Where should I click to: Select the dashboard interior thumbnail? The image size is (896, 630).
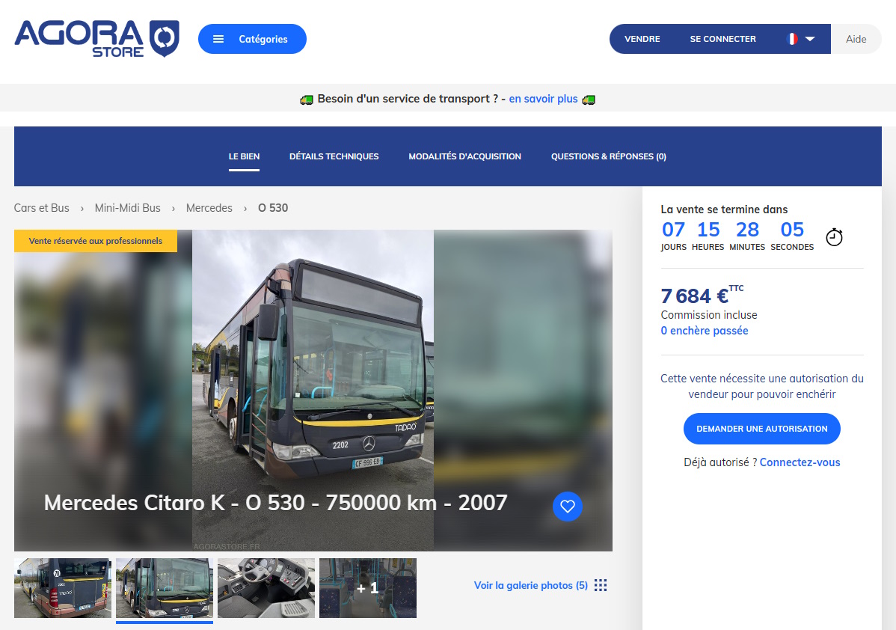(266, 588)
